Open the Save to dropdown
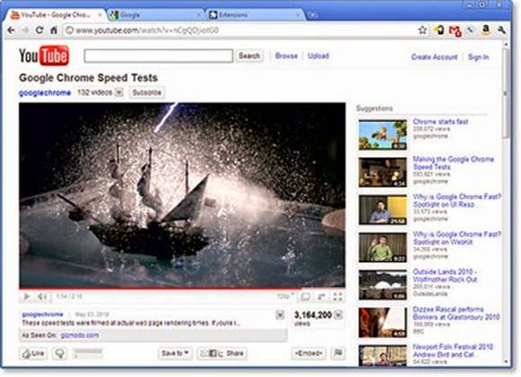The image size is (521, 377). 175,353
